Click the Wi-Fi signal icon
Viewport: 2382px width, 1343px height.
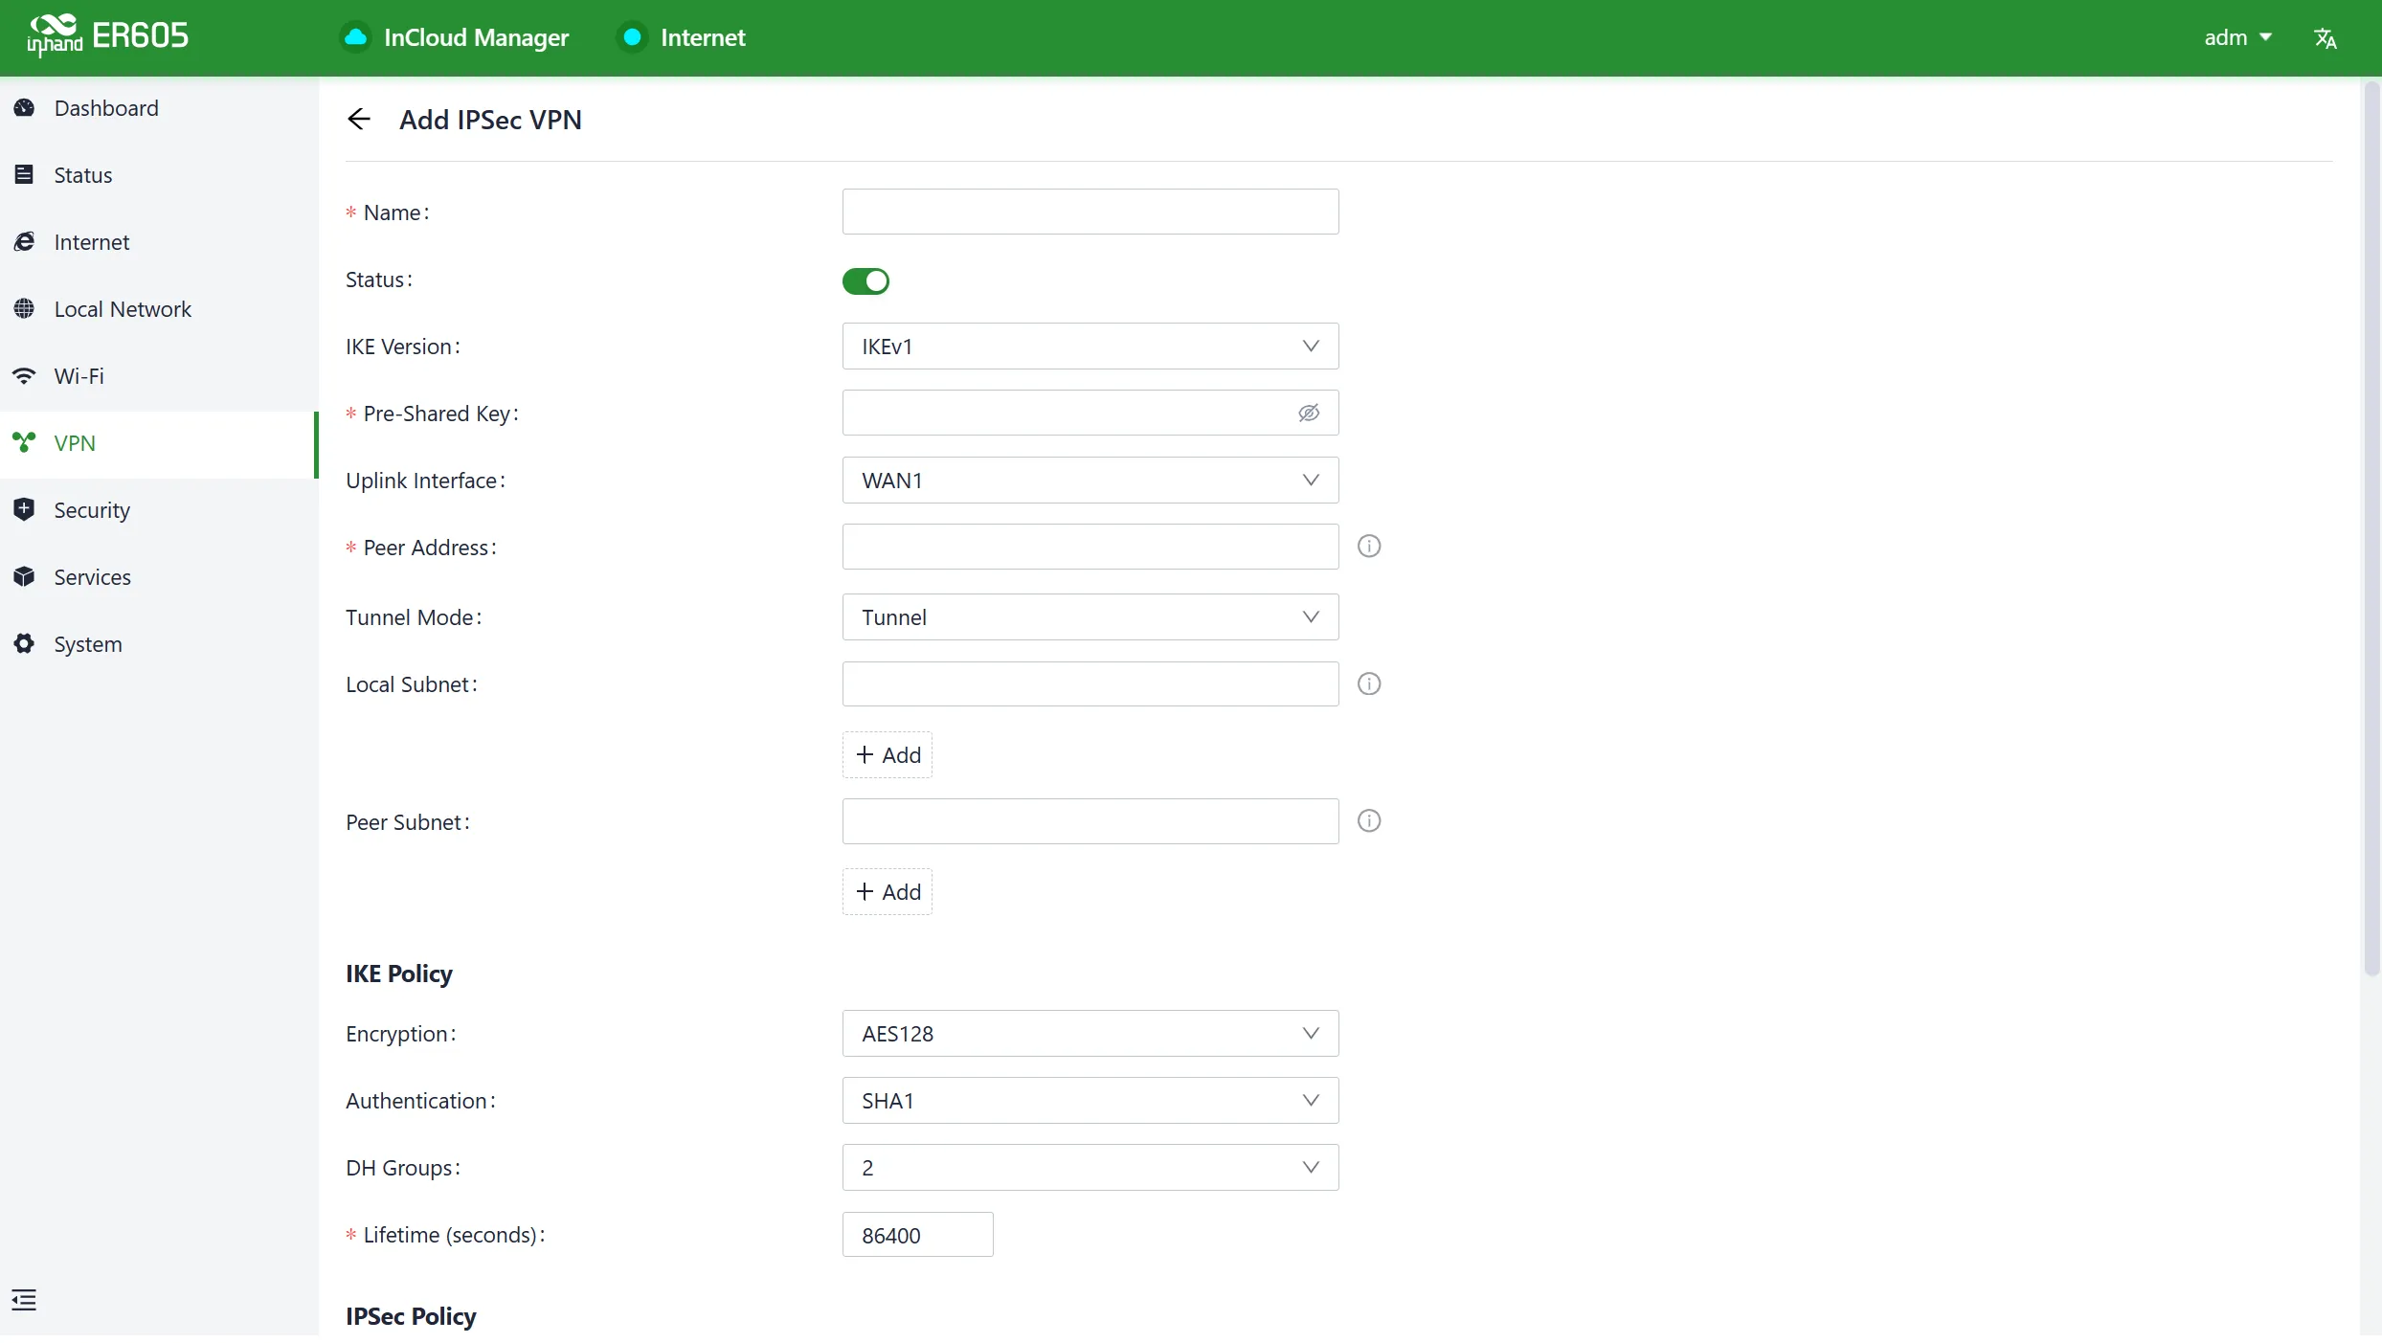tap(25, 376)
